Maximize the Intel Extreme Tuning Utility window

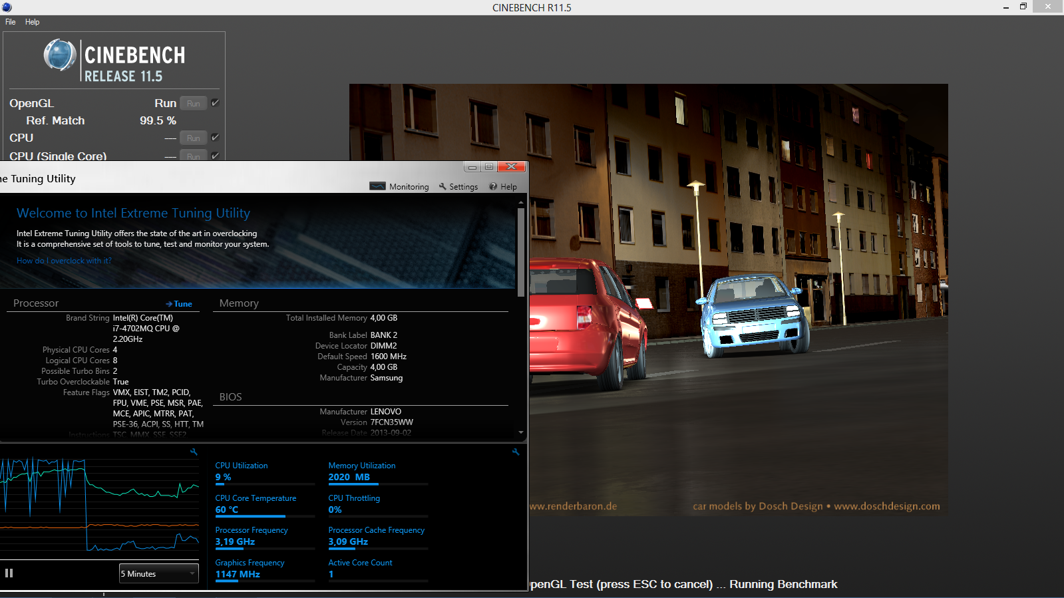(x=489, y=167)
